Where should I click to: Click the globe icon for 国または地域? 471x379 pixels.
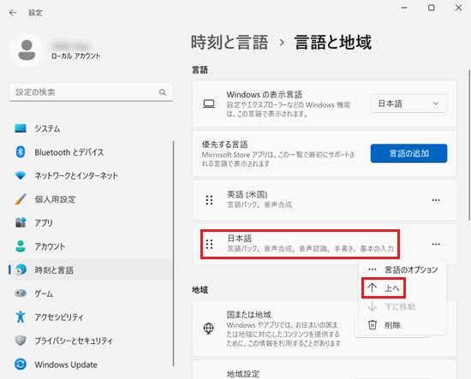[208, 329]
